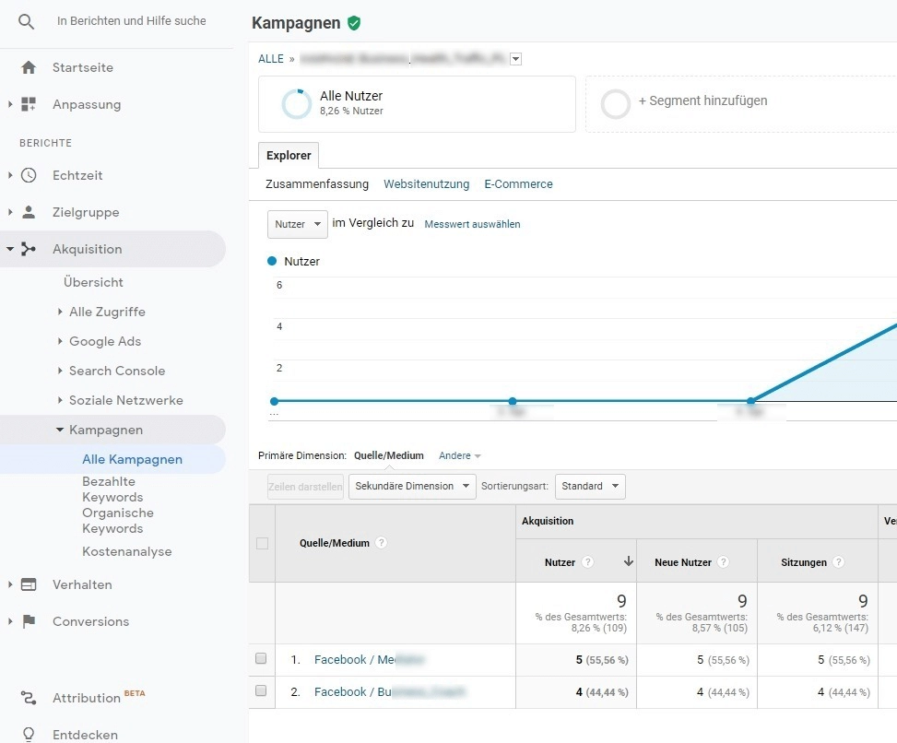
Task: Click the Messwert auswählen link
Action: click(472, 224)
